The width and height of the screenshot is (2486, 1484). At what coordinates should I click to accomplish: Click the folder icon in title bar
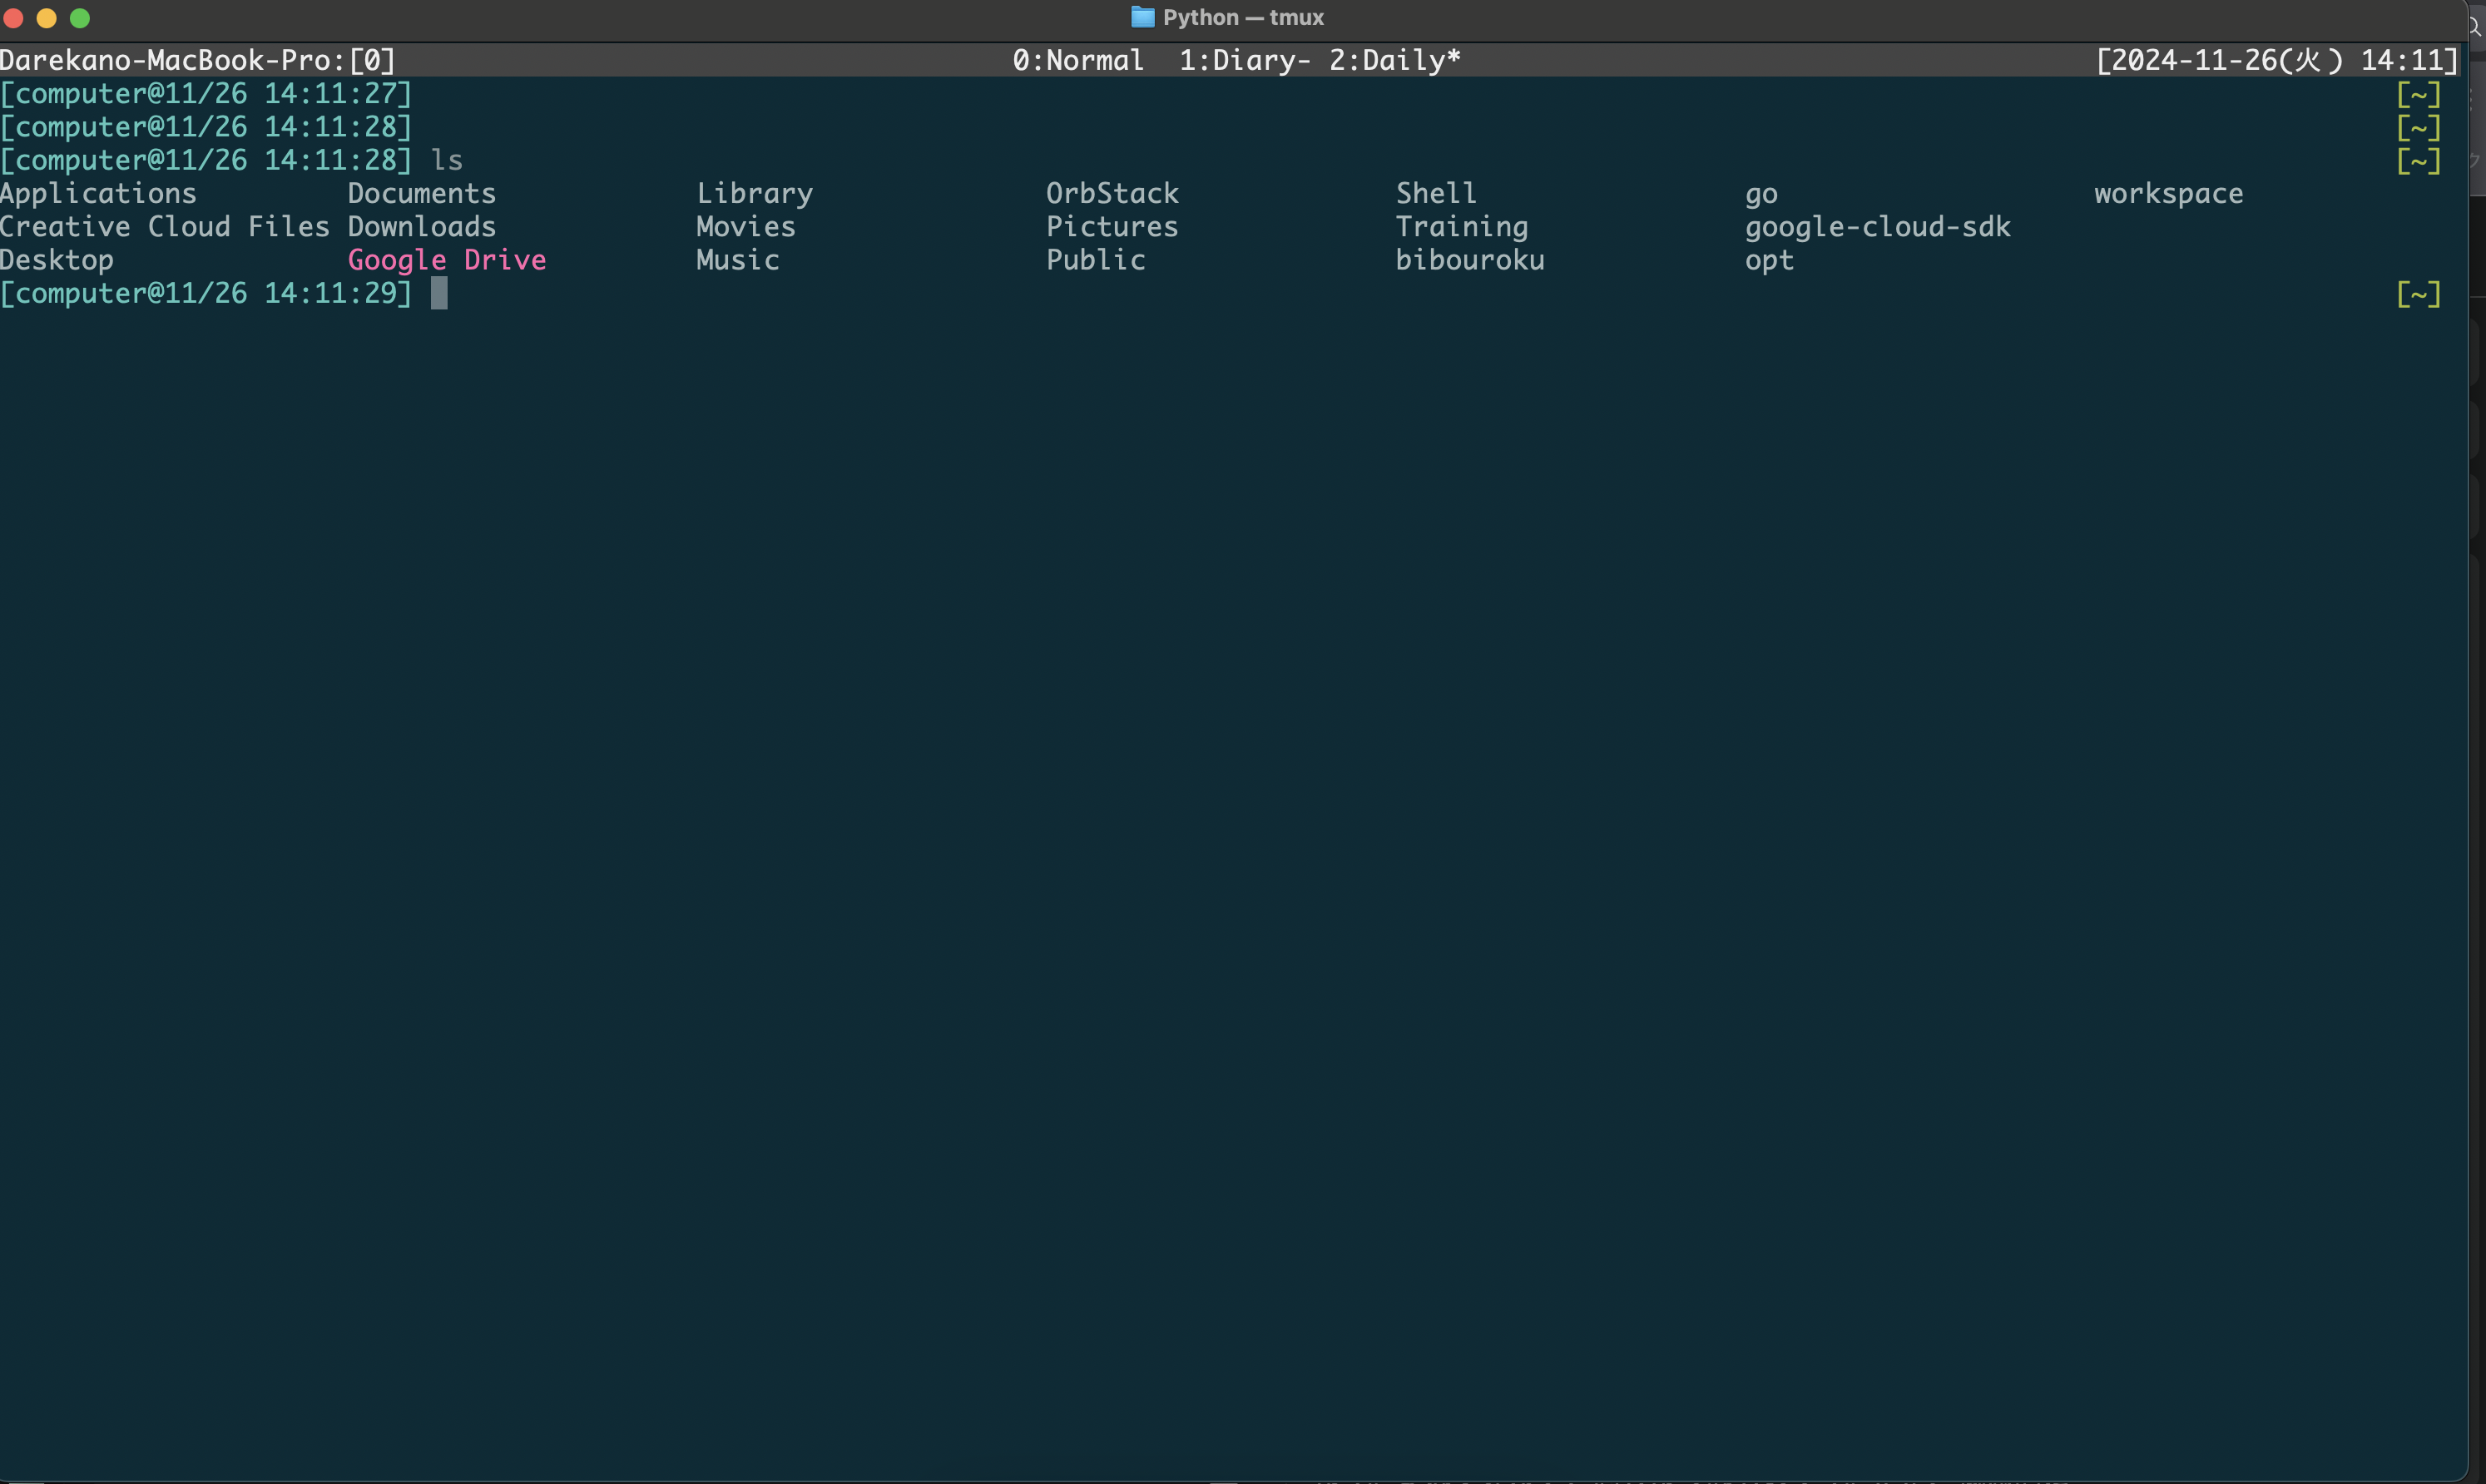pyautogui.click(x=1142, y=17)
